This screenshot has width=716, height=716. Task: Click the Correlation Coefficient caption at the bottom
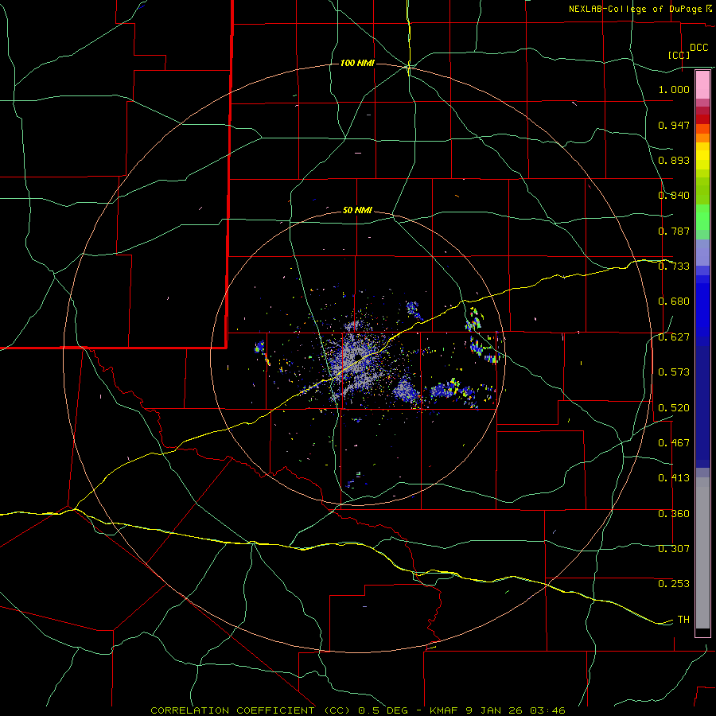[x=357, y=710]
